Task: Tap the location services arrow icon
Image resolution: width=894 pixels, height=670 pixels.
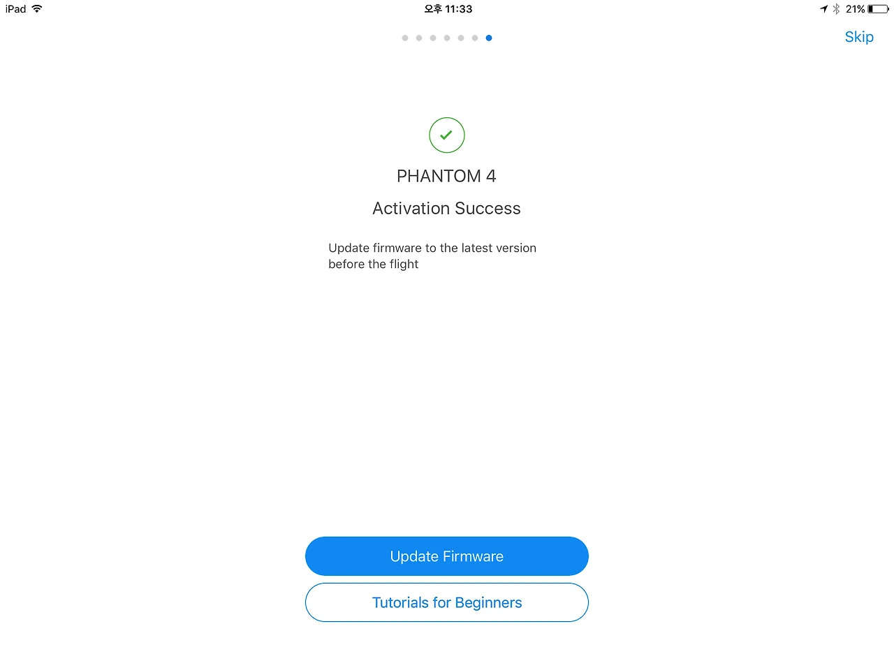Action: click(x=823, y=9)
